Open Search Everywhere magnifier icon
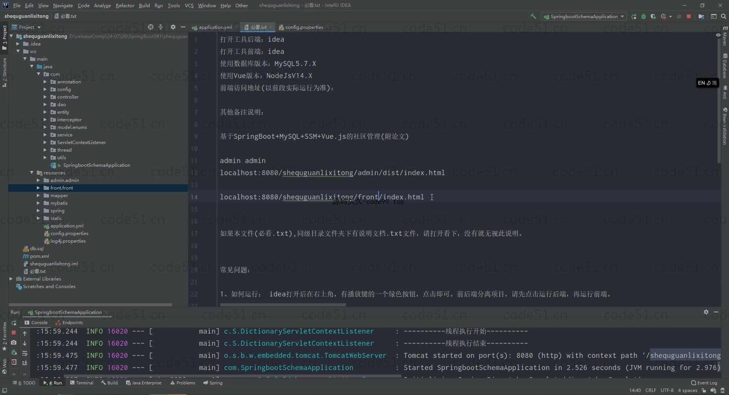Viewport: 729px width, 395px height. (724, 16)
